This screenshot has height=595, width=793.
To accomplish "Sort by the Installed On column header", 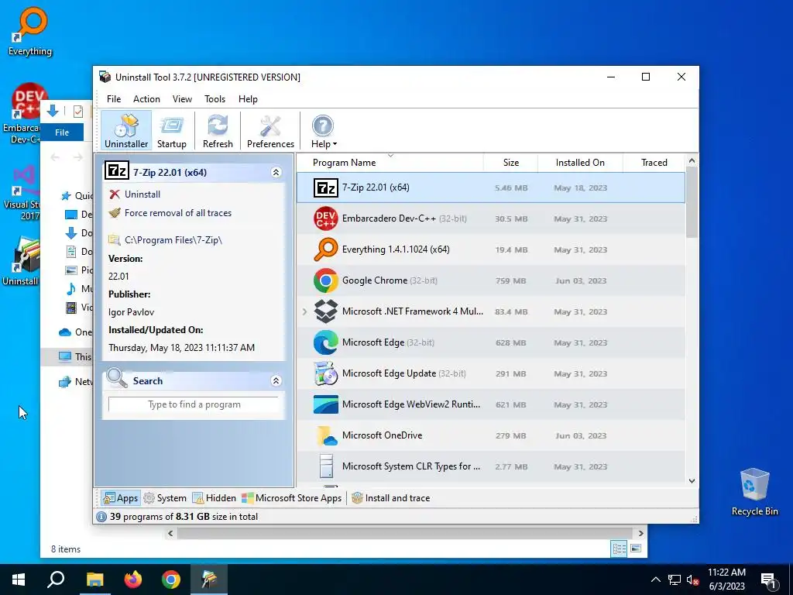I will click(579, 163).
